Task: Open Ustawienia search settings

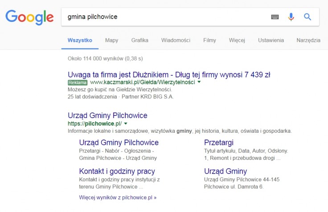Action: (x=271, y=40)
